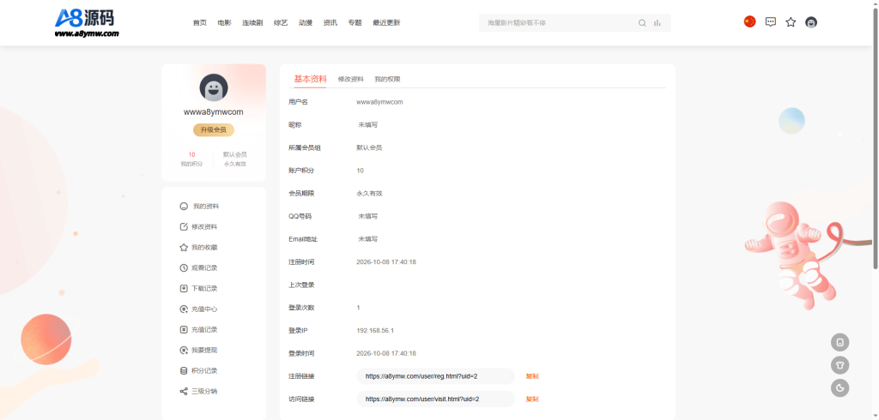Click the 登录次数 value 1
This screenshot has height=420, width=879.
pyautogui.click(x=358, y=308)
